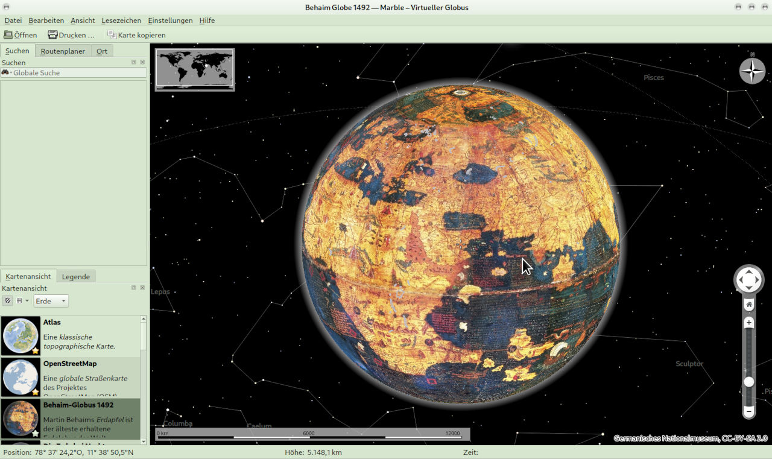Click the overview world map thumbnail

point(194,69)
